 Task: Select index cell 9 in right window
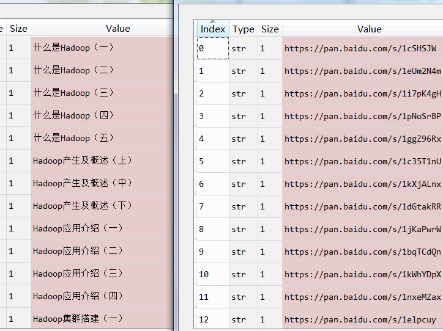tap(213, 251)
